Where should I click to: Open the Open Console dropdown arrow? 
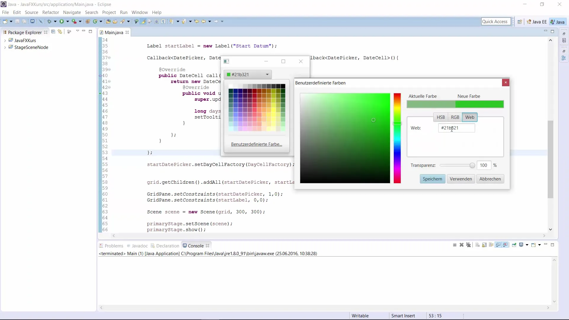click(x=539, y=245)
